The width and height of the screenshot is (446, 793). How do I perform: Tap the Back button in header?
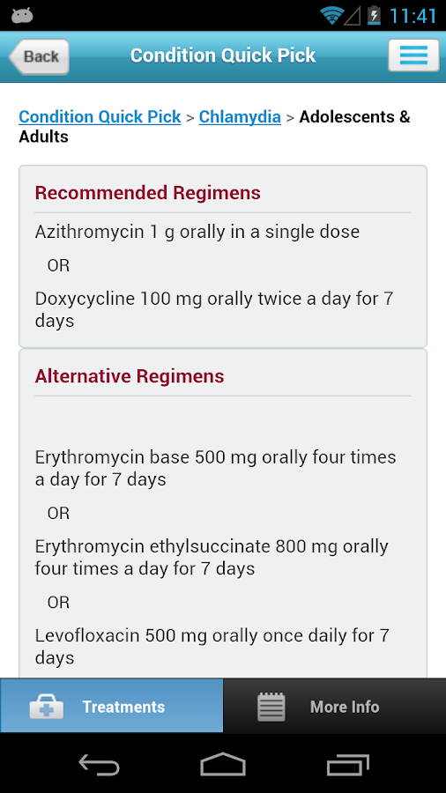[39, 56]
